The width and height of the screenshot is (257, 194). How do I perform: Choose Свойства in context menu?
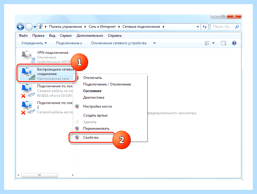click(x=91, y=138)
